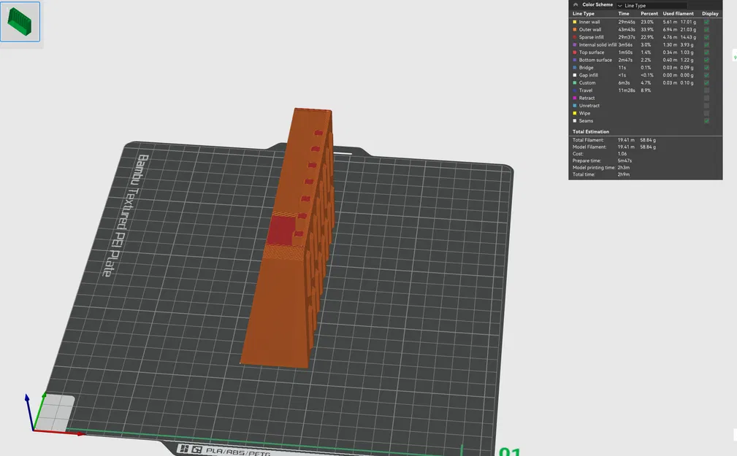Toggle display of Gap infill lines
Screen dimensions: 737x456
coord(706,75)
